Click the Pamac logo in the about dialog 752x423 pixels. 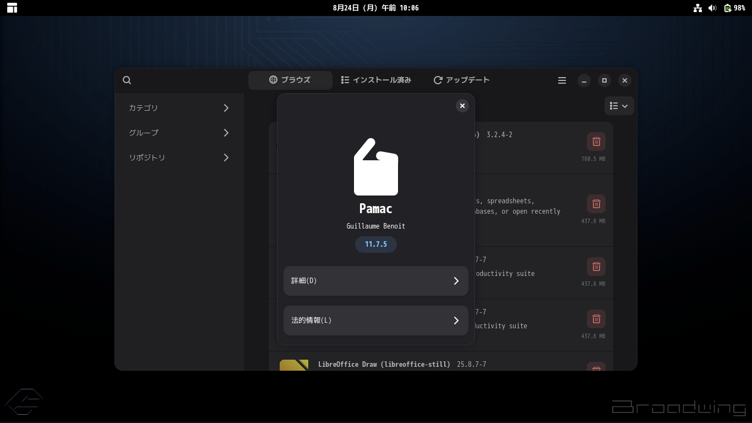tap(376, 166)
